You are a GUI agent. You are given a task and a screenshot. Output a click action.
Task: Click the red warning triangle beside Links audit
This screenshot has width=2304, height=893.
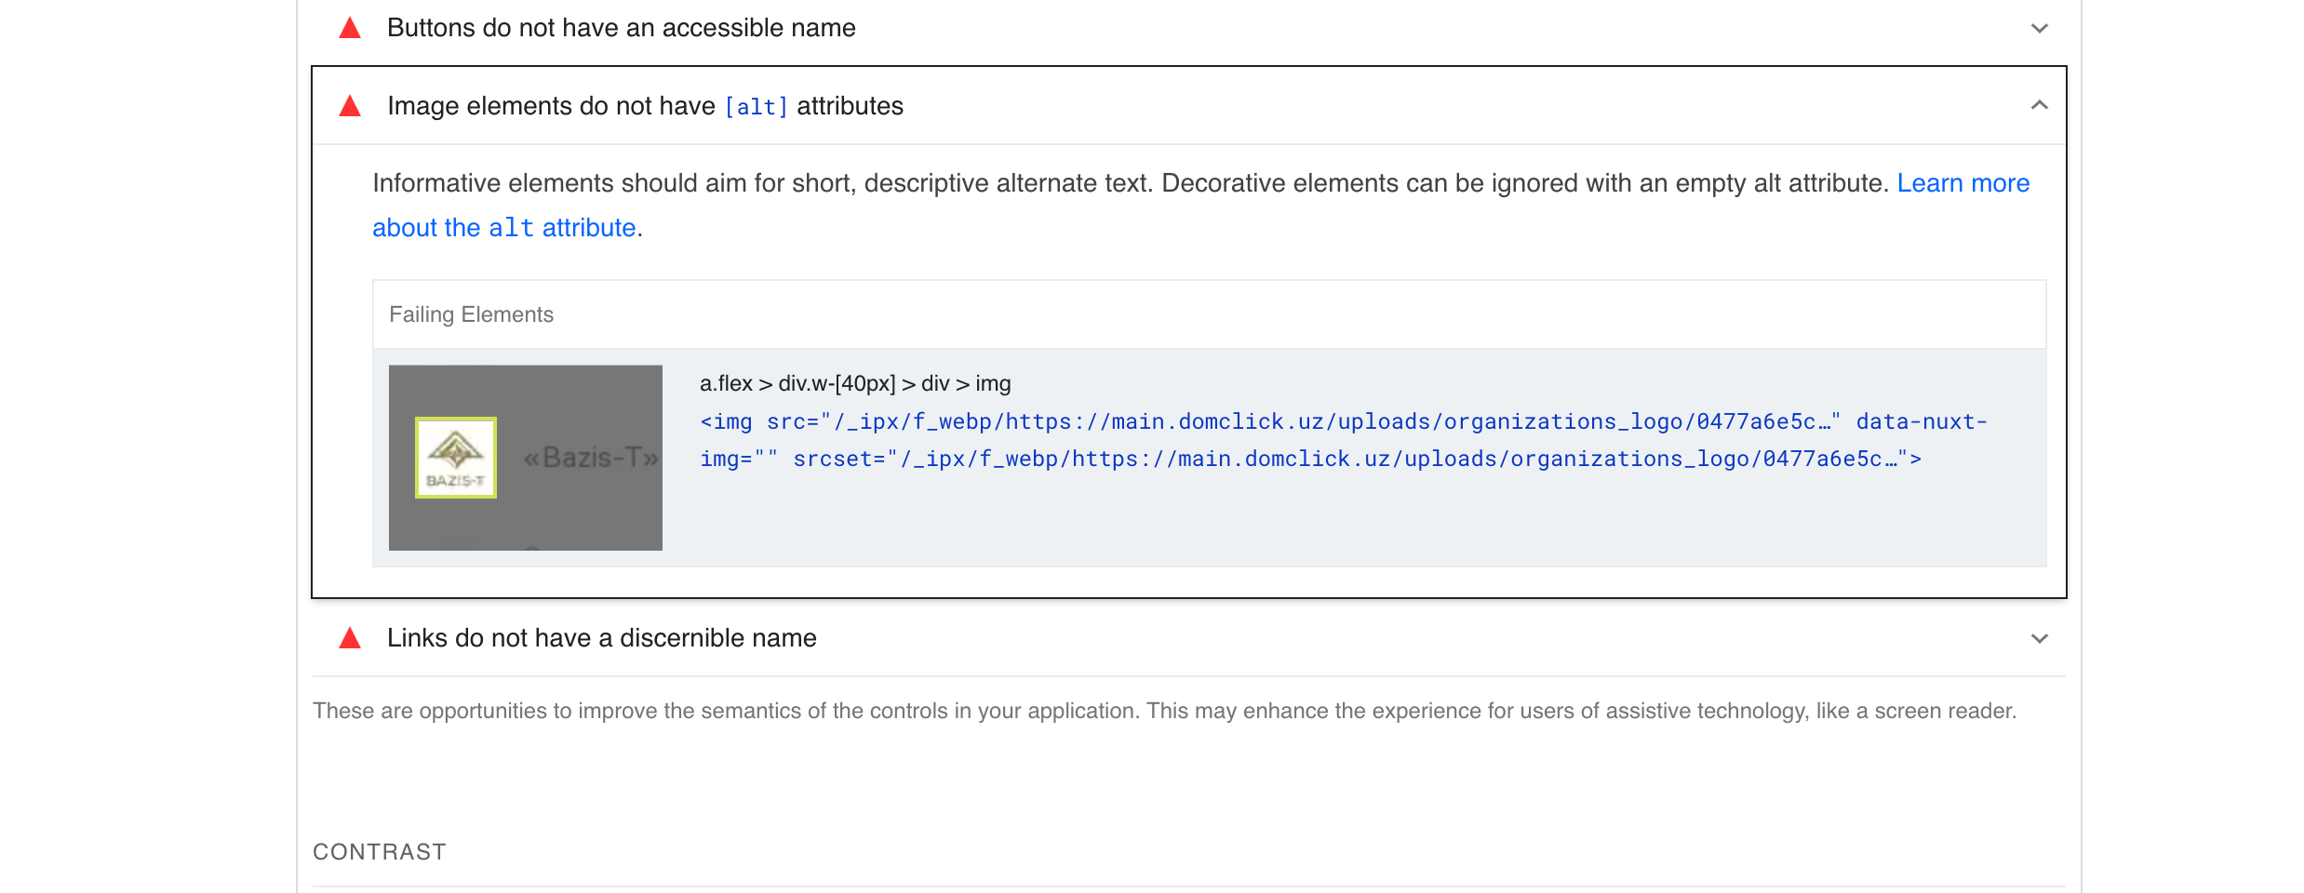[350, 638]
